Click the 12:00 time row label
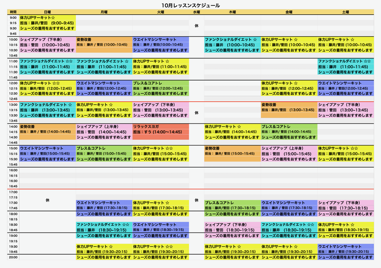 13,83
